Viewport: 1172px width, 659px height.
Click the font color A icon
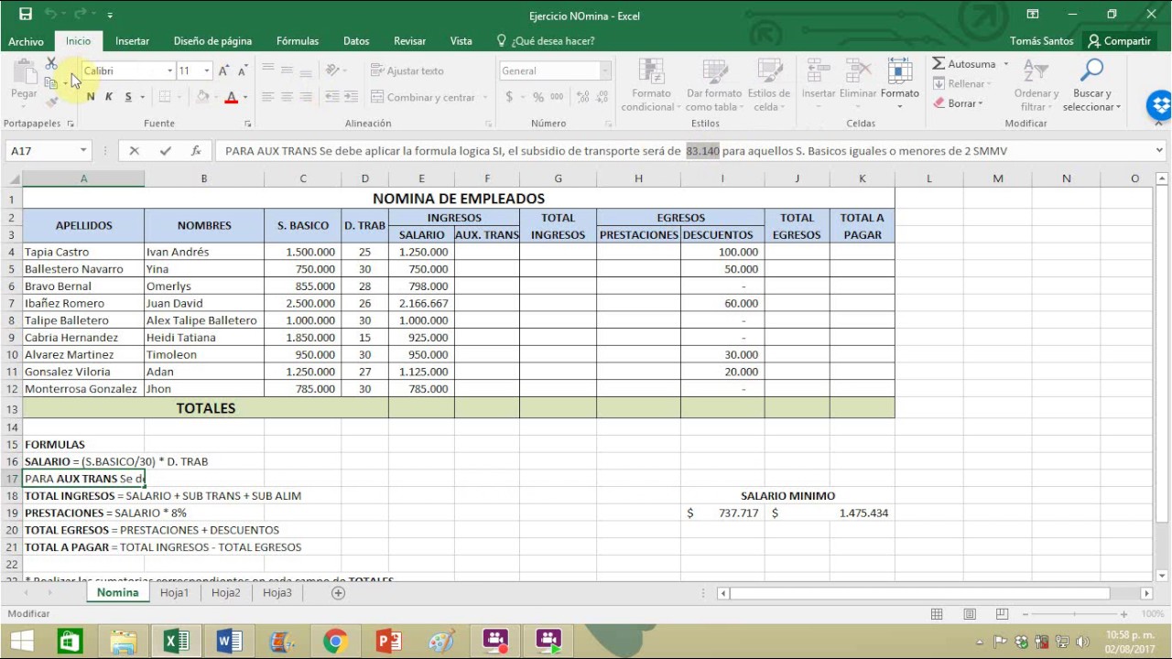pos(232,97)
